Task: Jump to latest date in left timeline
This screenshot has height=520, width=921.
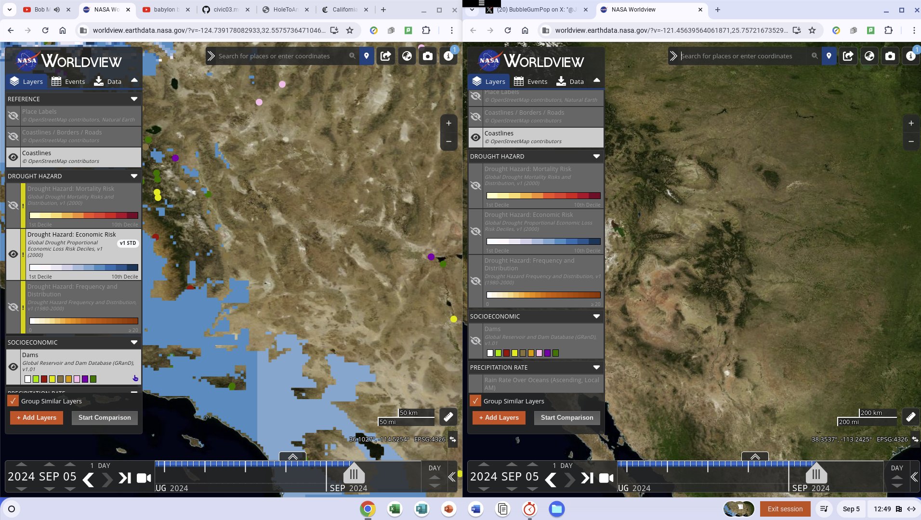Action: click(125, 478)
